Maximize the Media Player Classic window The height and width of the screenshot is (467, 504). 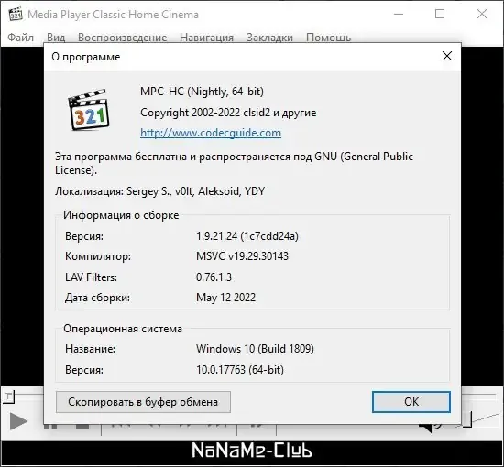click(x=440, y=14)
